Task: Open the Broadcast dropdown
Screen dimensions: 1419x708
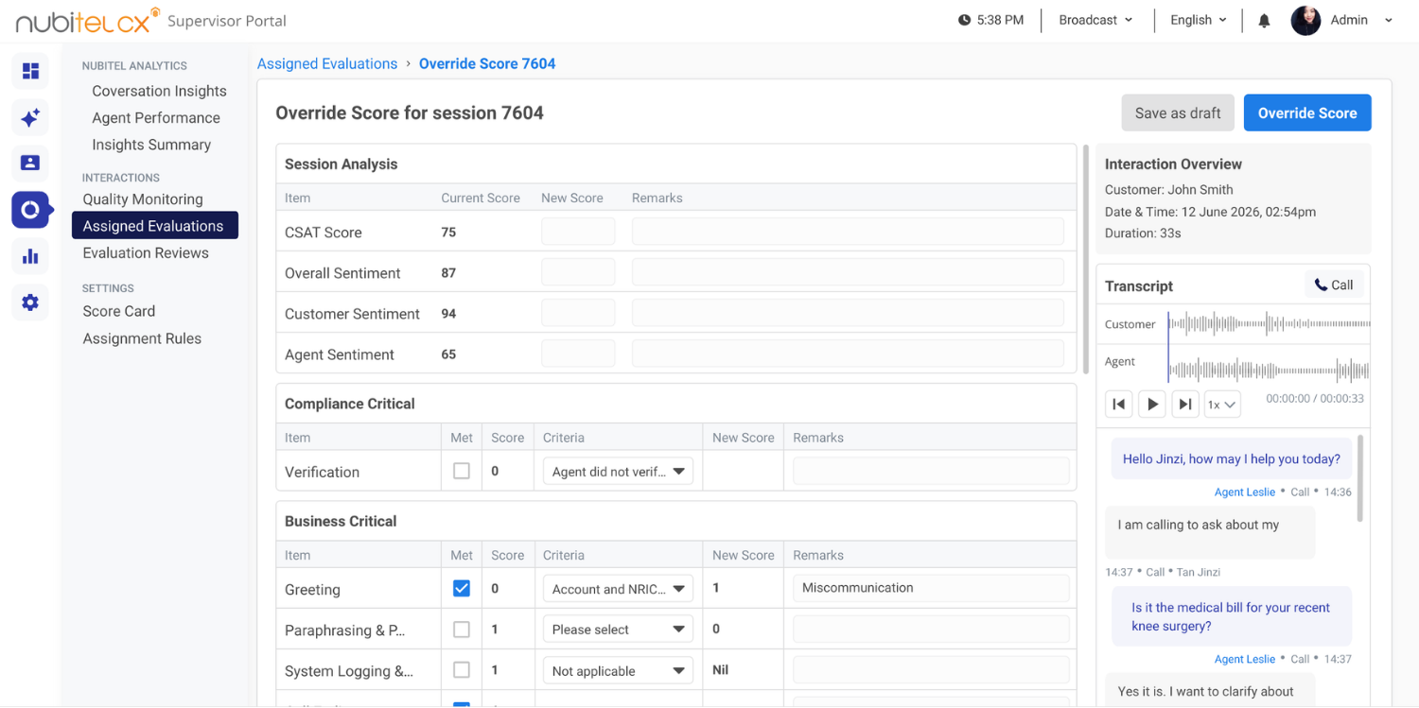Action: 1095,20
